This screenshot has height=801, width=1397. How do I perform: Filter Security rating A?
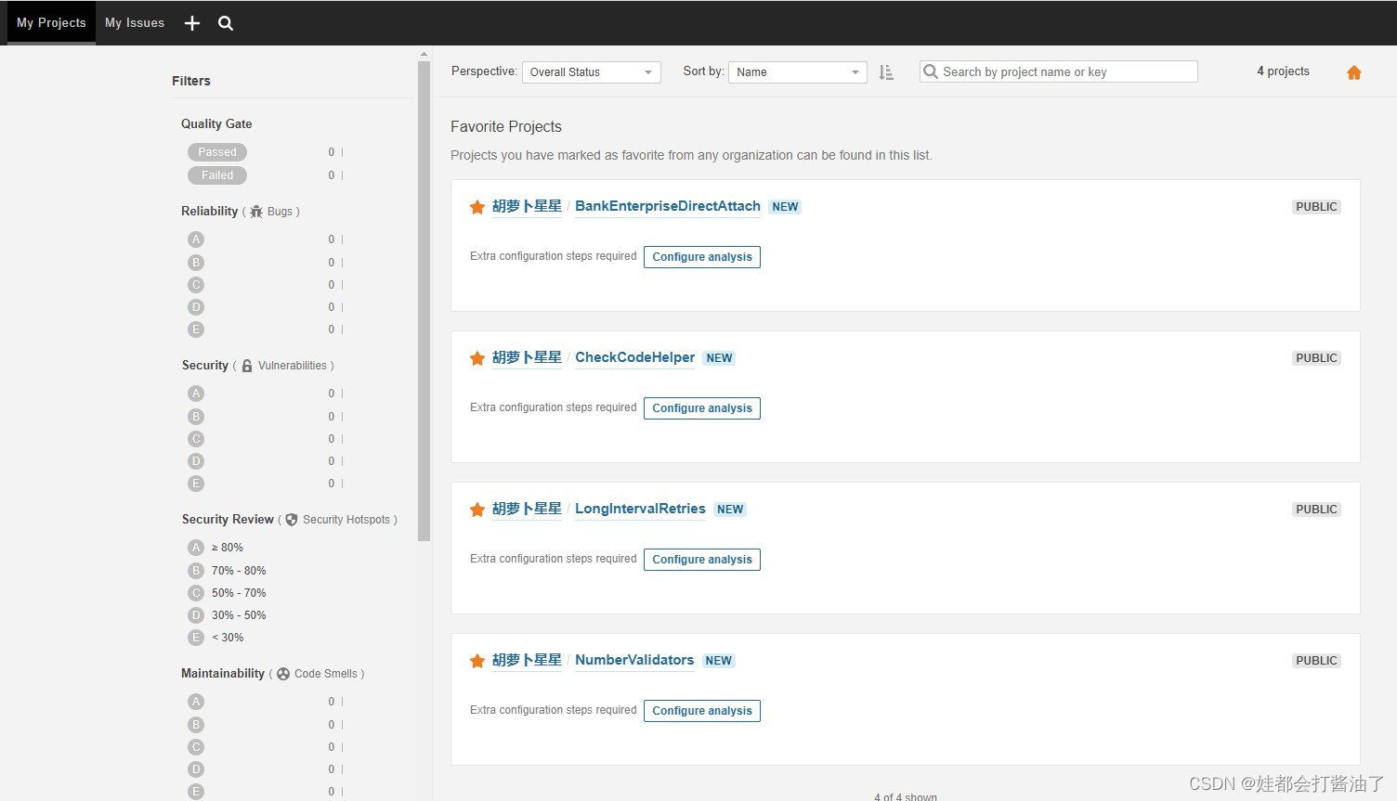[x=196, y=394]
